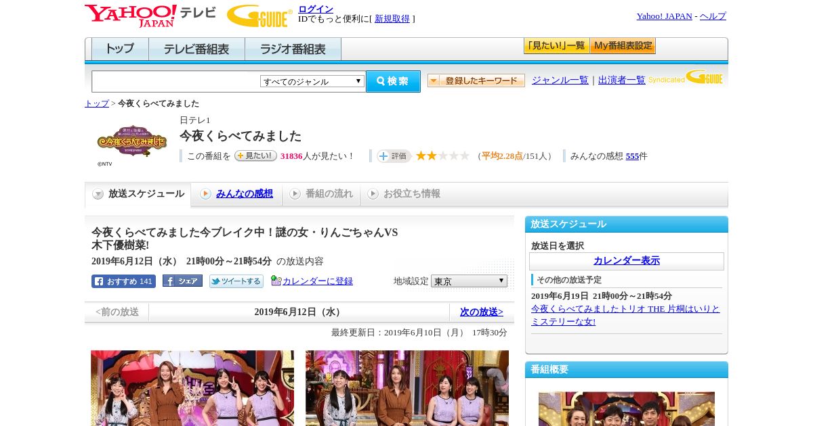Open the カレンダー表示 link
Image resolution: width=813 pixels, height=426 pixels.
[x=627, y=260]
